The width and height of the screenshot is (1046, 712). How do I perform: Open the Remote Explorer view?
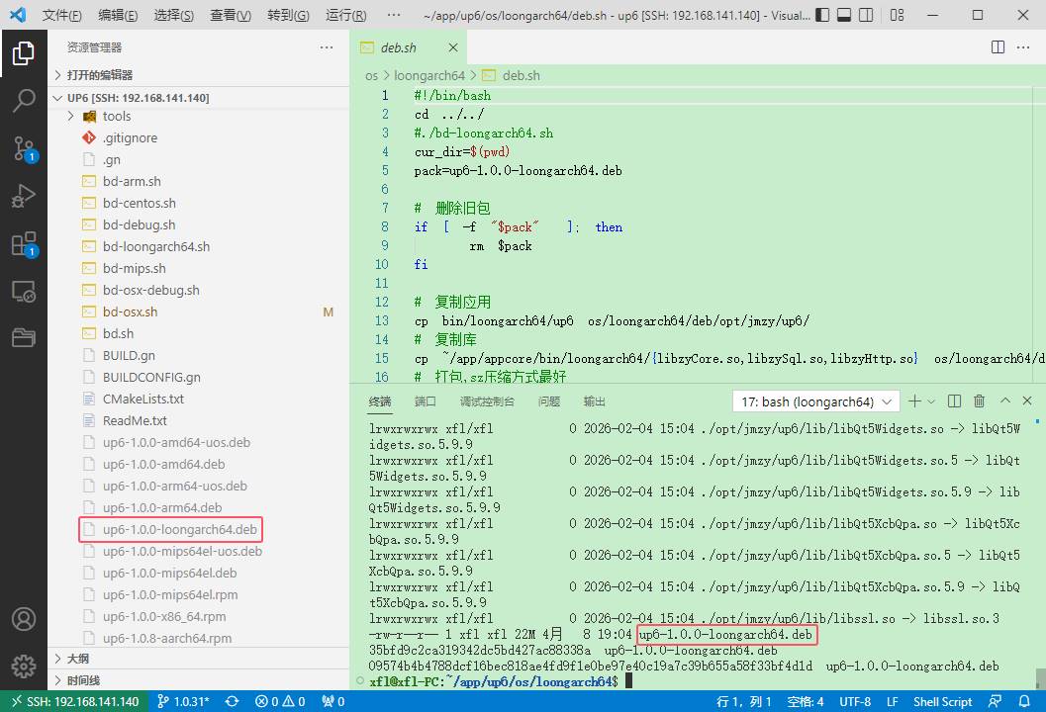[24, 292]
